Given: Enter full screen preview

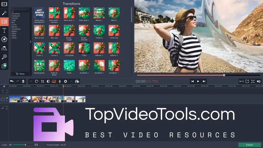Looking at the screenshot, I should pyautogui.click(x=253, y=81).
